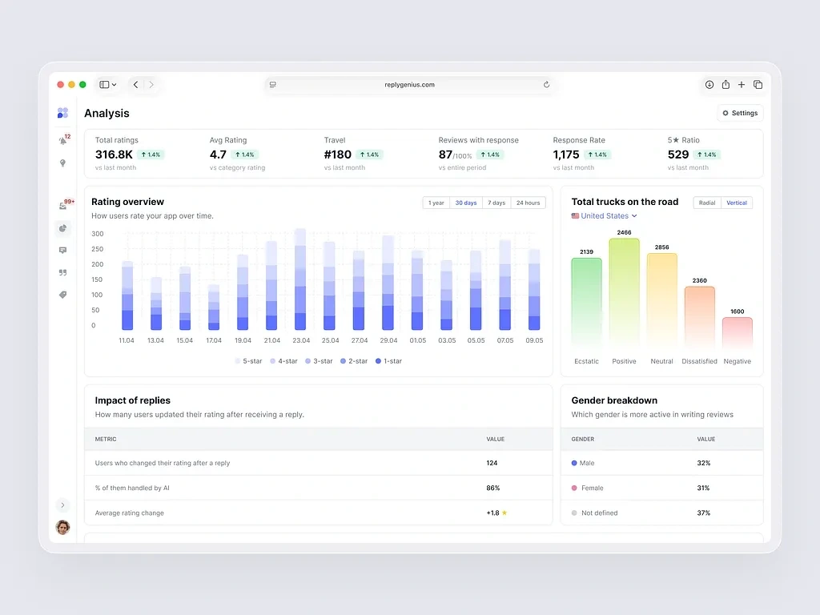Screen dimensions: 820x615
Task: Expand the collapsed sidebar chevron
Action: 62,505
